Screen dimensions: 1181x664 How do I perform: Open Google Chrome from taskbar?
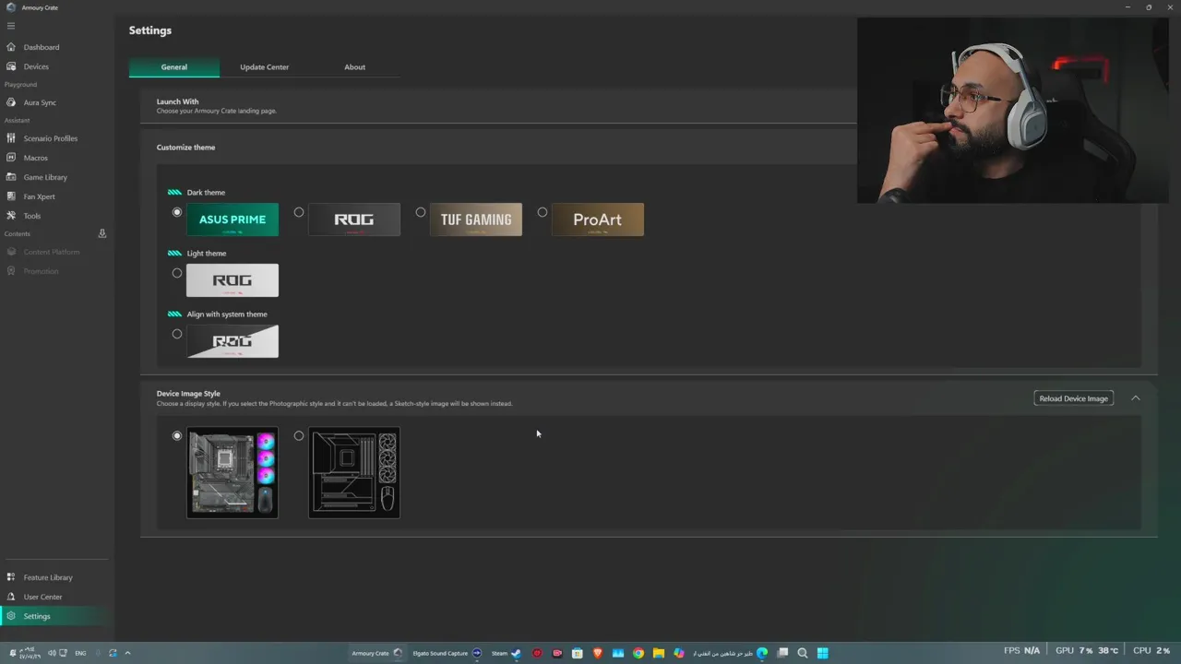tap(638, 653)
